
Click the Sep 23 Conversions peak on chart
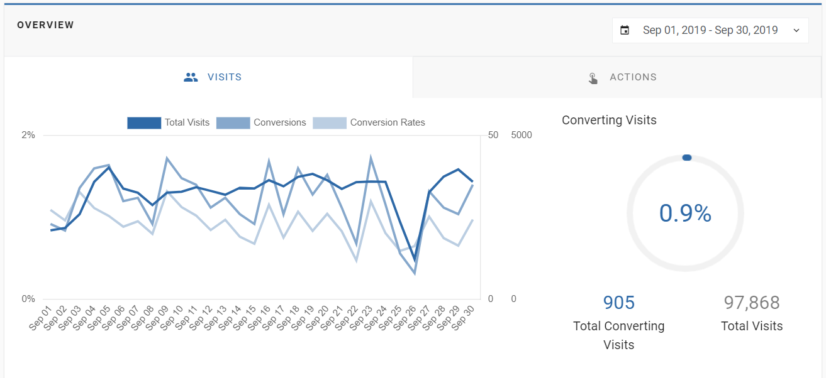tap(371, 158)
